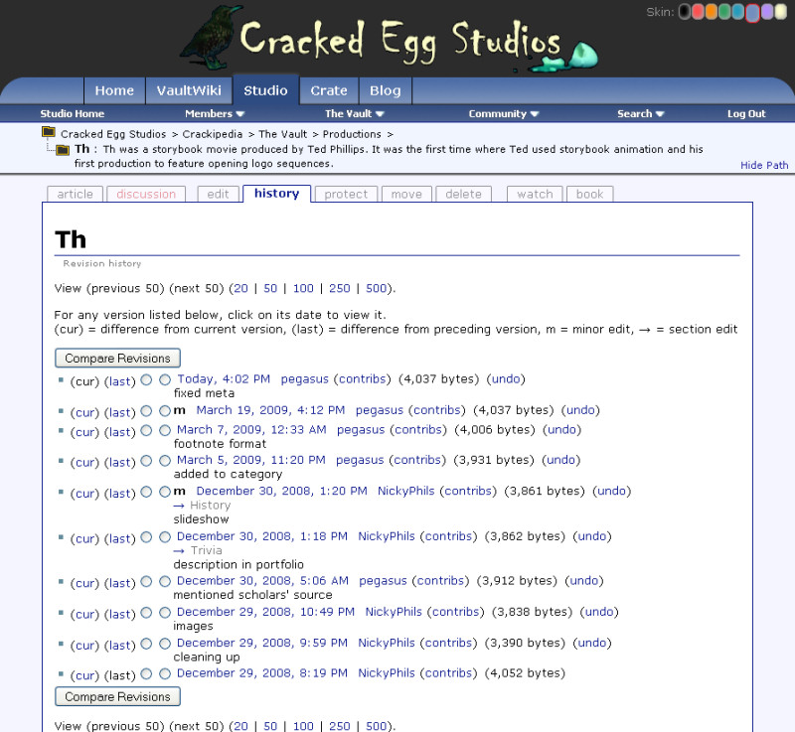Select the cream skin swatch

781,12
